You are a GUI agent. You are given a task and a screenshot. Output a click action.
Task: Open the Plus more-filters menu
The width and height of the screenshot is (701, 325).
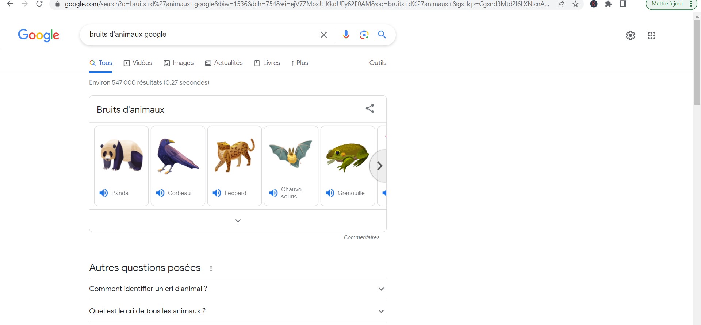click(299, 63)
